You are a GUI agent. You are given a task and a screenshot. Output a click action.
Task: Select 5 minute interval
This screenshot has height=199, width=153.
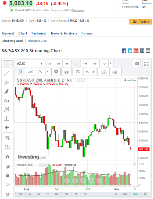click(42, 63)
